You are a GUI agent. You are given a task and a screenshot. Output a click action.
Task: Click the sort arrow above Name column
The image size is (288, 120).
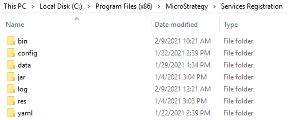[x=76, y=19]
